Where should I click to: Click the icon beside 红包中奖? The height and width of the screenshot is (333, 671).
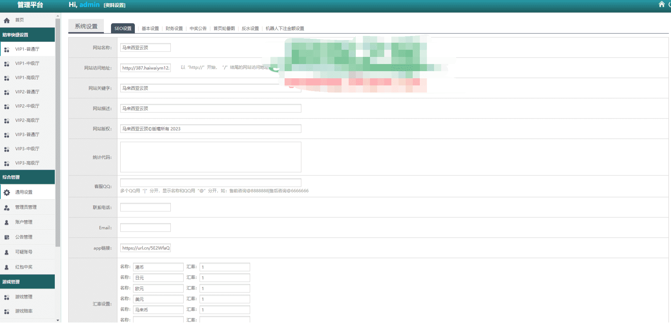tap(7, 267)
